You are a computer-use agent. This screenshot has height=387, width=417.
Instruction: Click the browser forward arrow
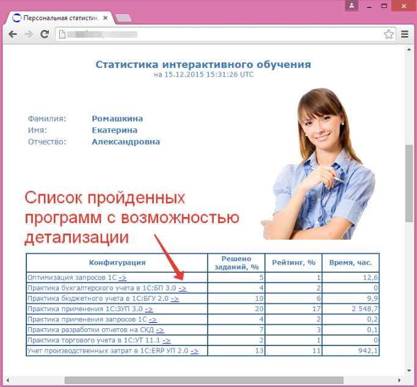coord(29,34)
